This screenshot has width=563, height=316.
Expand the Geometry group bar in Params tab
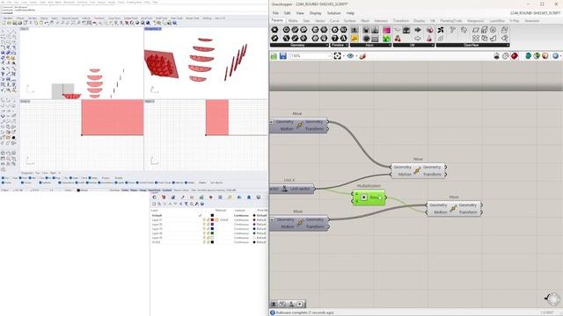click(x=299, y=45)
